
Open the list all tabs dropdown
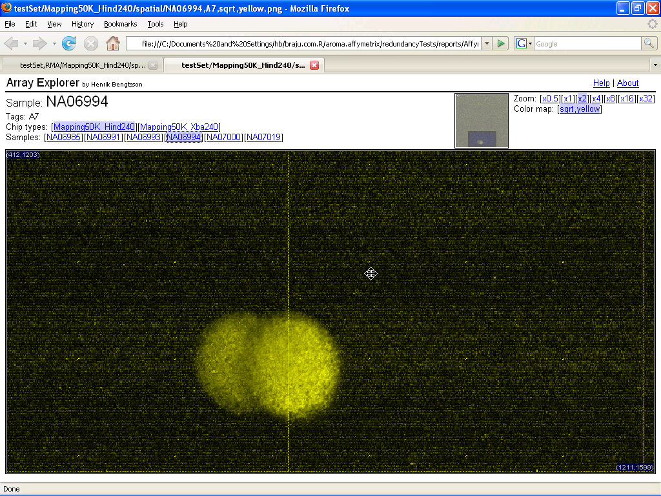click(655, 65)
